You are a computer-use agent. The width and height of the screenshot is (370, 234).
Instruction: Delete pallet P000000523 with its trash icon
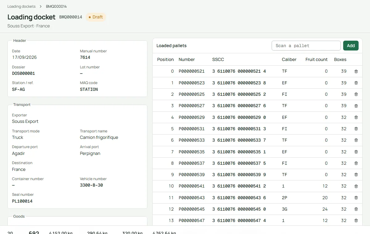point(356,83)
